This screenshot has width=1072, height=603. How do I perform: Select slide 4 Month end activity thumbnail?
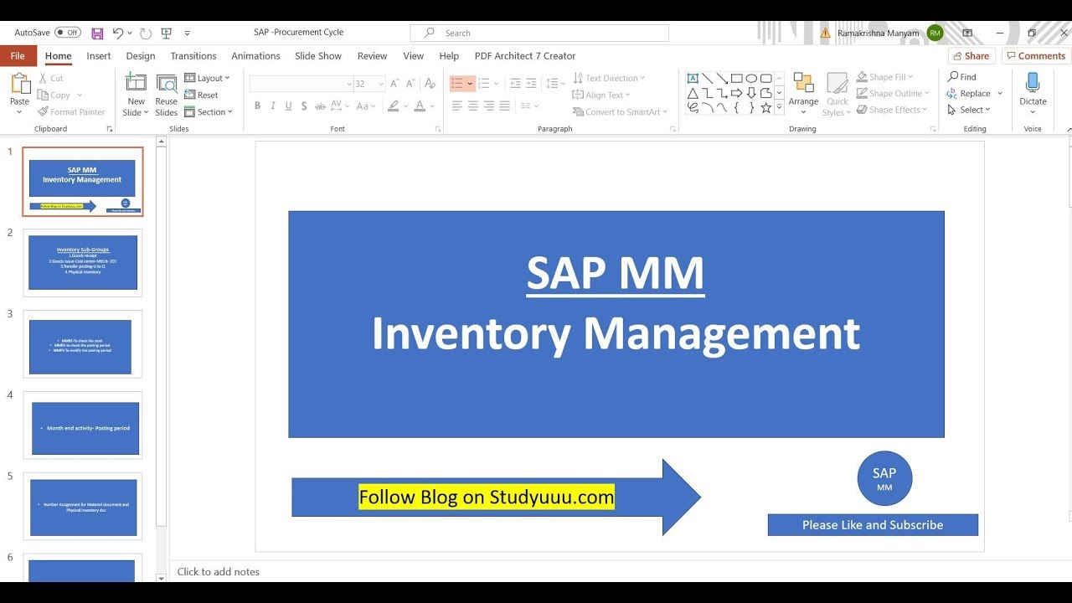point(83,425)
